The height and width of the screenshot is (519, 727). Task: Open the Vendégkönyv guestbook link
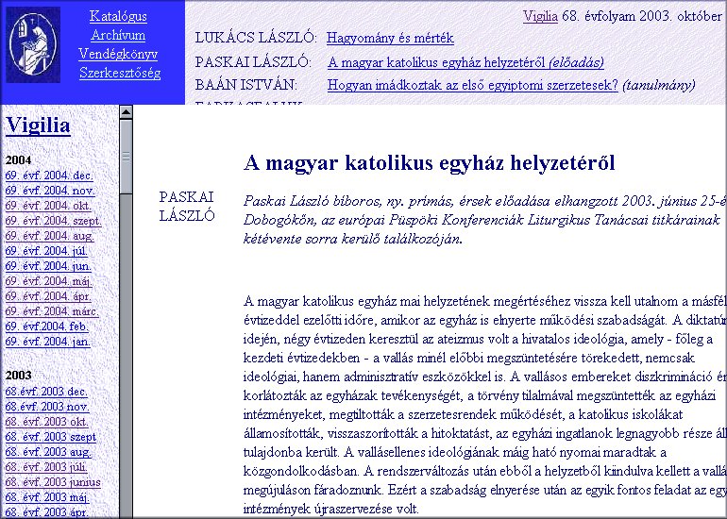[x=118, y=54]
